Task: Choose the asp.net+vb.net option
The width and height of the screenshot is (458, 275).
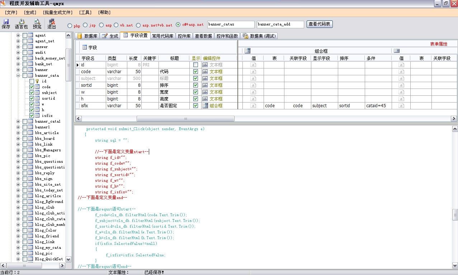Action: pos(138,25)
